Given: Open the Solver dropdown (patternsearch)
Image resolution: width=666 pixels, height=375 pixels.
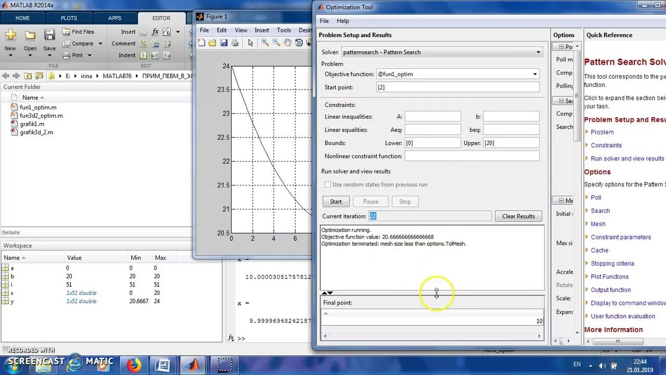Looking at the screenshot, I should pos(539,52).
